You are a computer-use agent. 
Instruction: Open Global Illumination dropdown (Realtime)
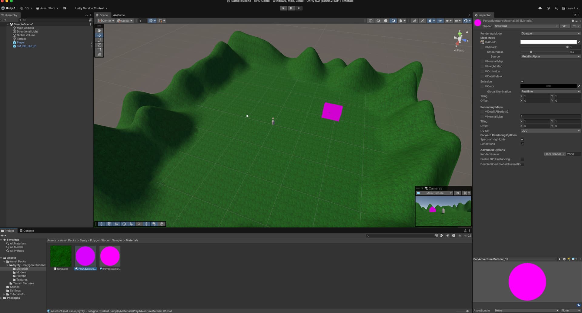tap(550, 92)
